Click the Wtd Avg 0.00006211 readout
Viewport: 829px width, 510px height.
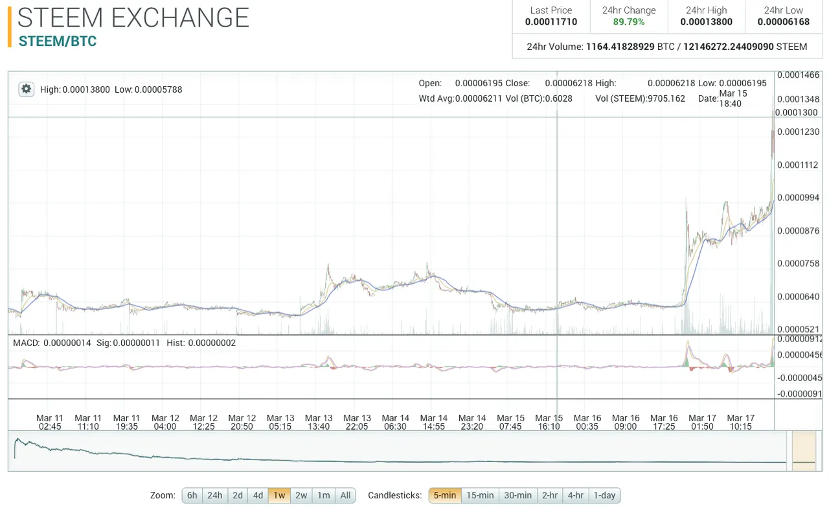point(460,99)
